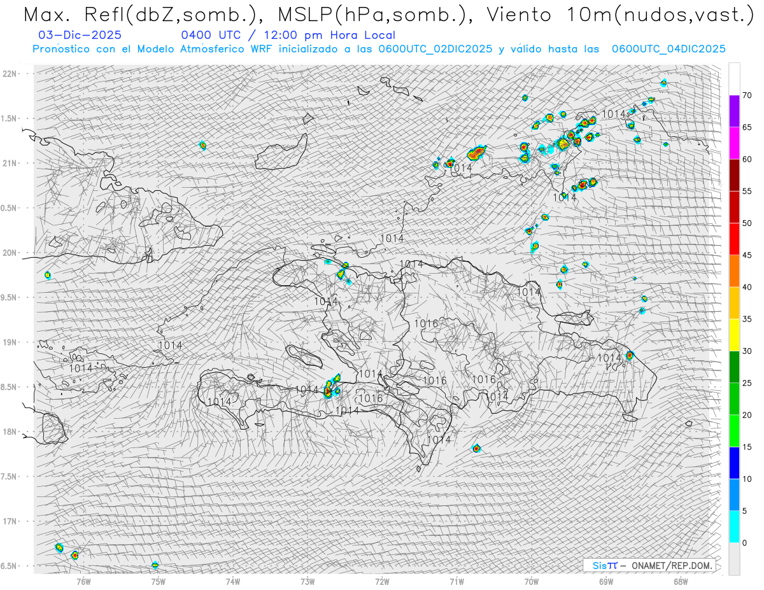The height and width of the screenshot is (590, 764).
Task: Click the 'Pronostico con el Modelo Atmosferico WRF' subtitle
Action: tap(152, 49)
